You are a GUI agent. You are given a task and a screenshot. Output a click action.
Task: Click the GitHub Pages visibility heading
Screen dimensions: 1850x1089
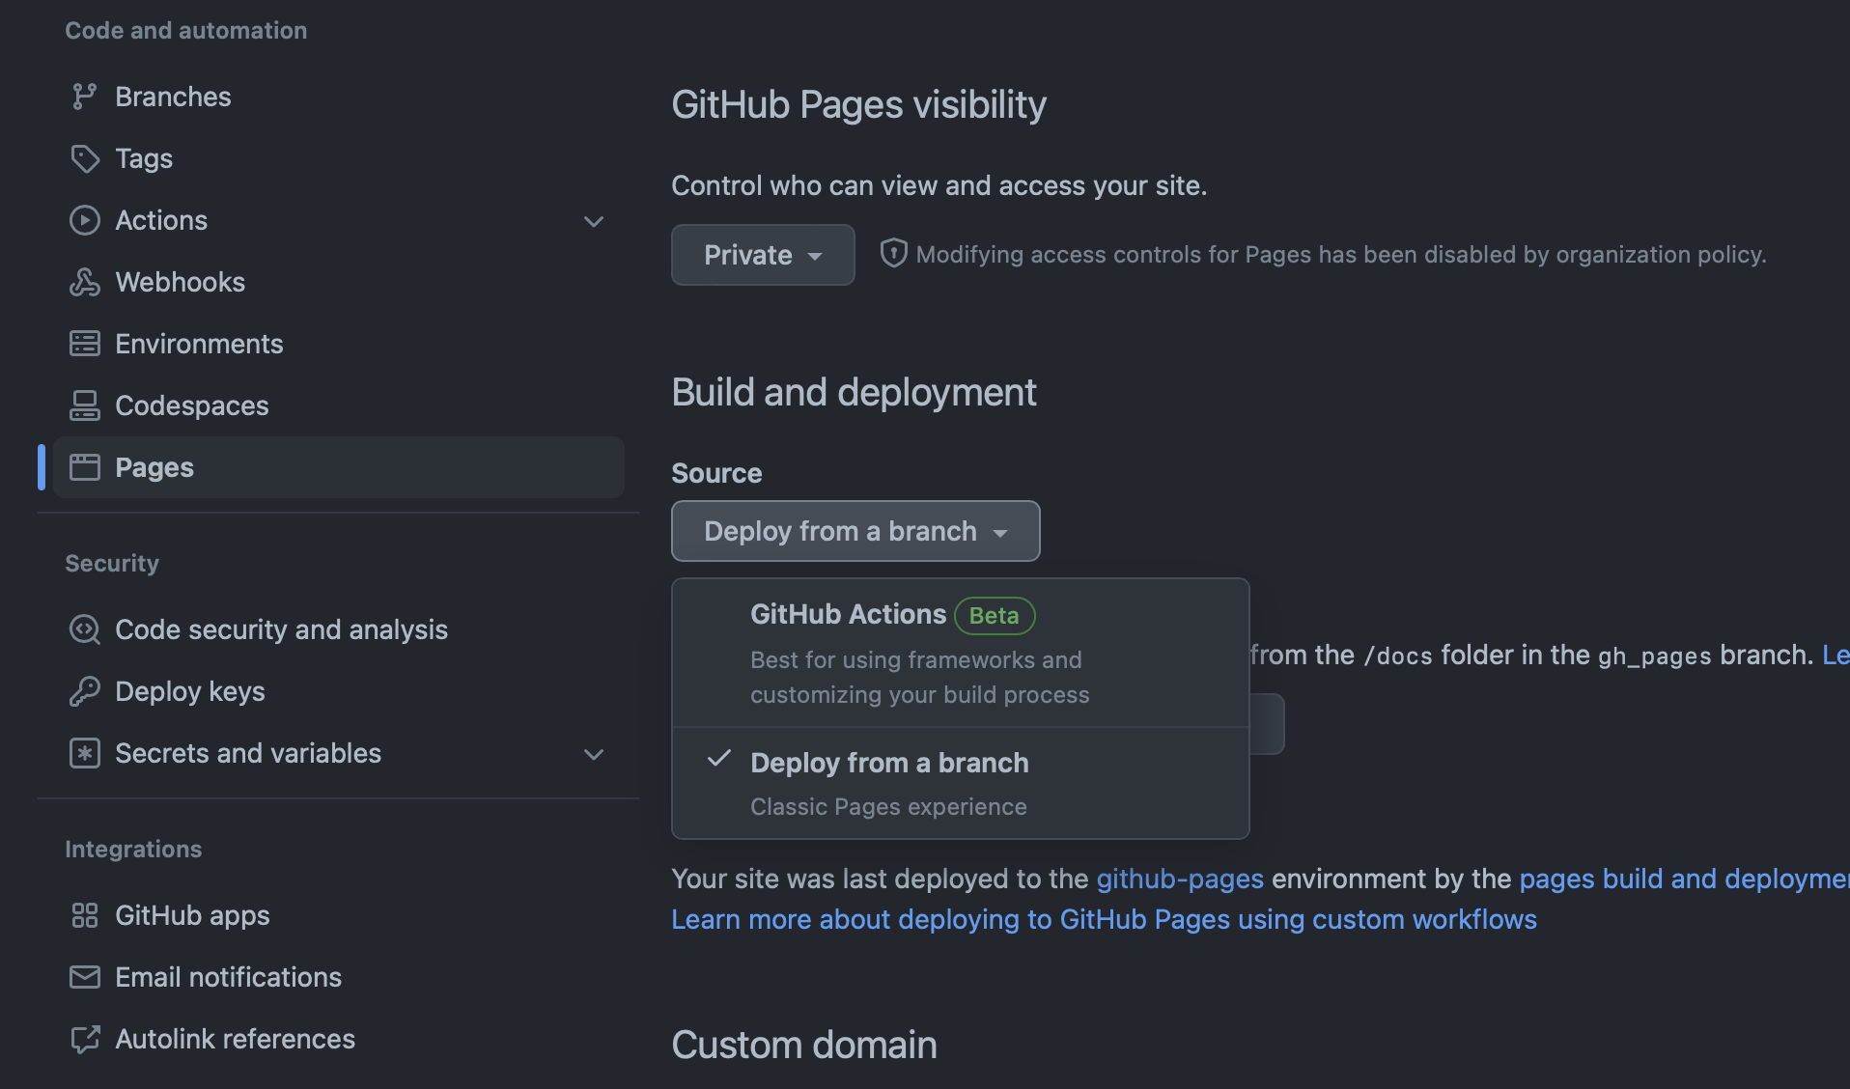[x=858, y=104]
